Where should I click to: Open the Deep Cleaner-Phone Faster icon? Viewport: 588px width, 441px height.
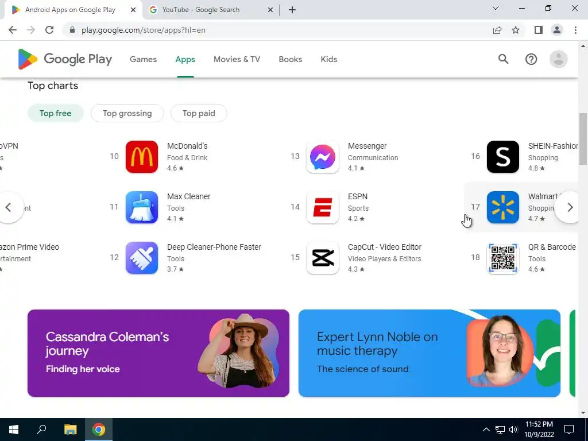coord(142,258)
